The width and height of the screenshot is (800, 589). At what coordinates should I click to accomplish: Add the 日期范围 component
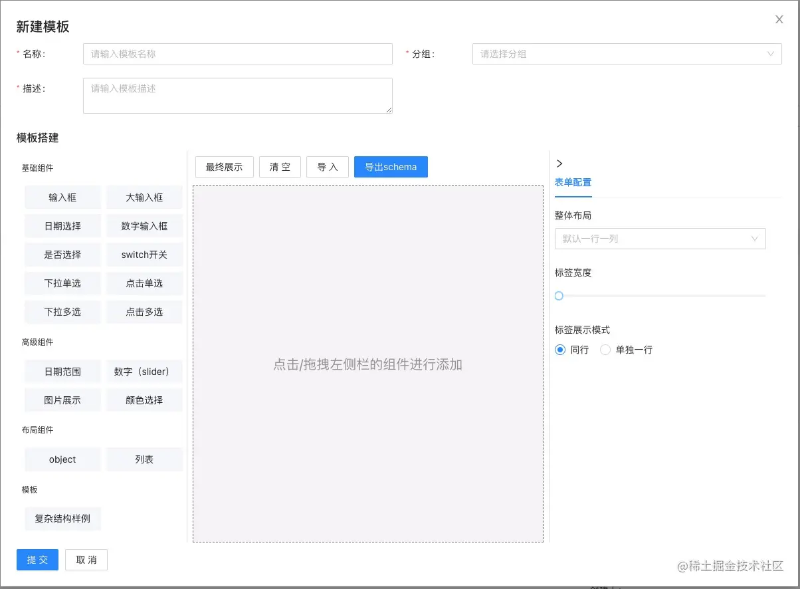62,372
